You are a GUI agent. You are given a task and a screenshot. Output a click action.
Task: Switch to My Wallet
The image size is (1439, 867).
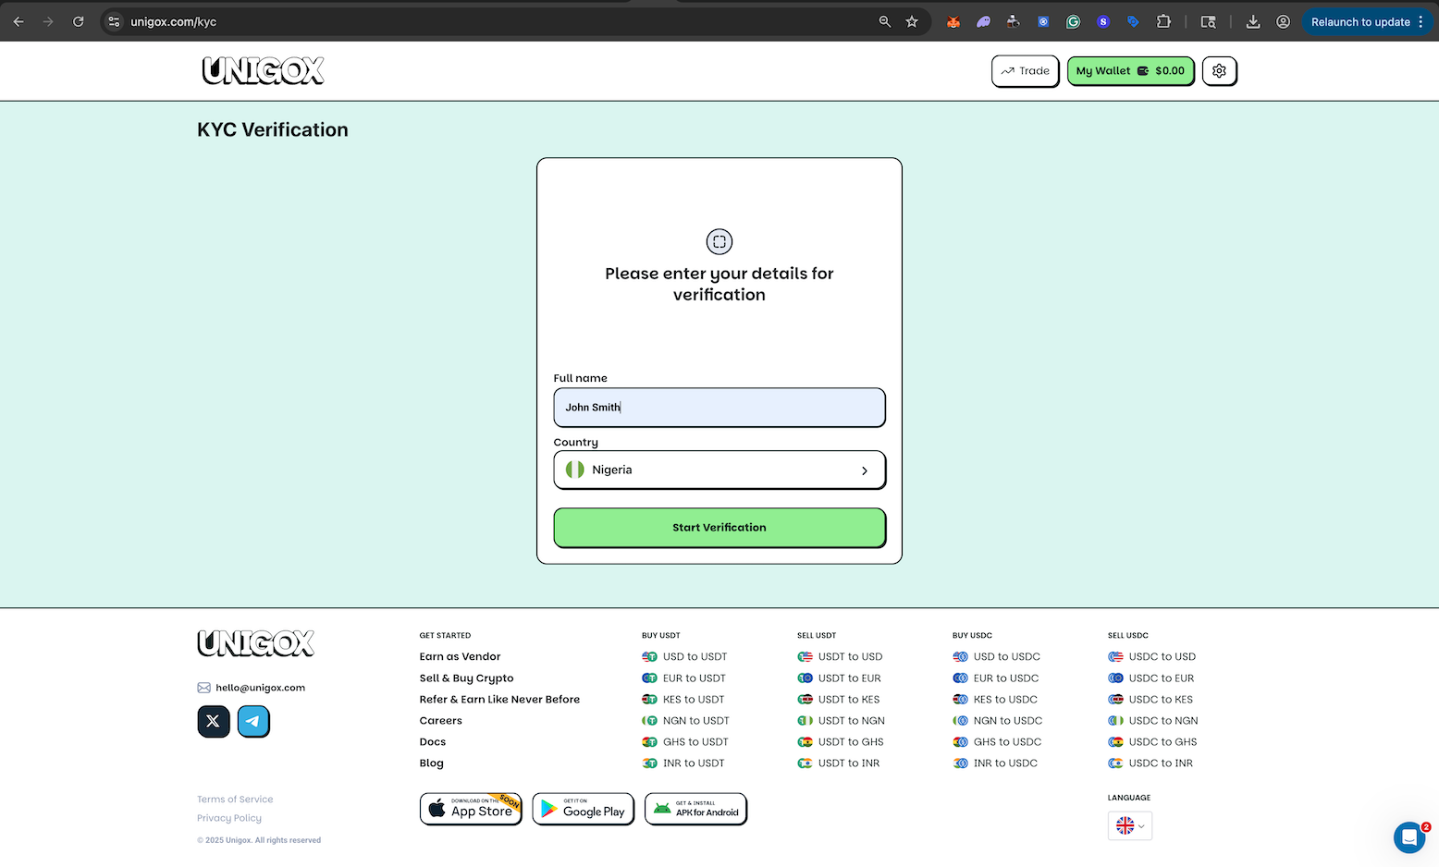coord(1130,70)
